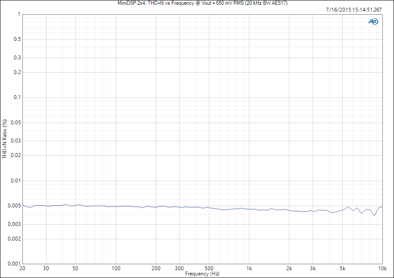Image resolution: width=394 pixels, height=278 pixels.
Task: Click the x-axis tick label '10k'
Action: (x=382, y=269)
